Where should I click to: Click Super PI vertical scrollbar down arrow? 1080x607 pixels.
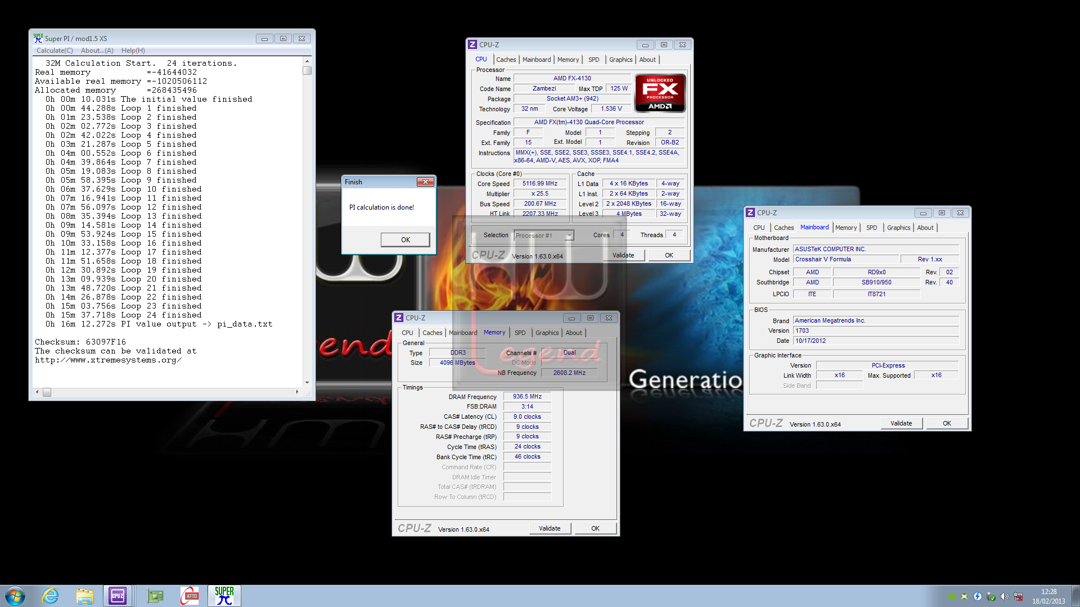[x=307, y=382]
